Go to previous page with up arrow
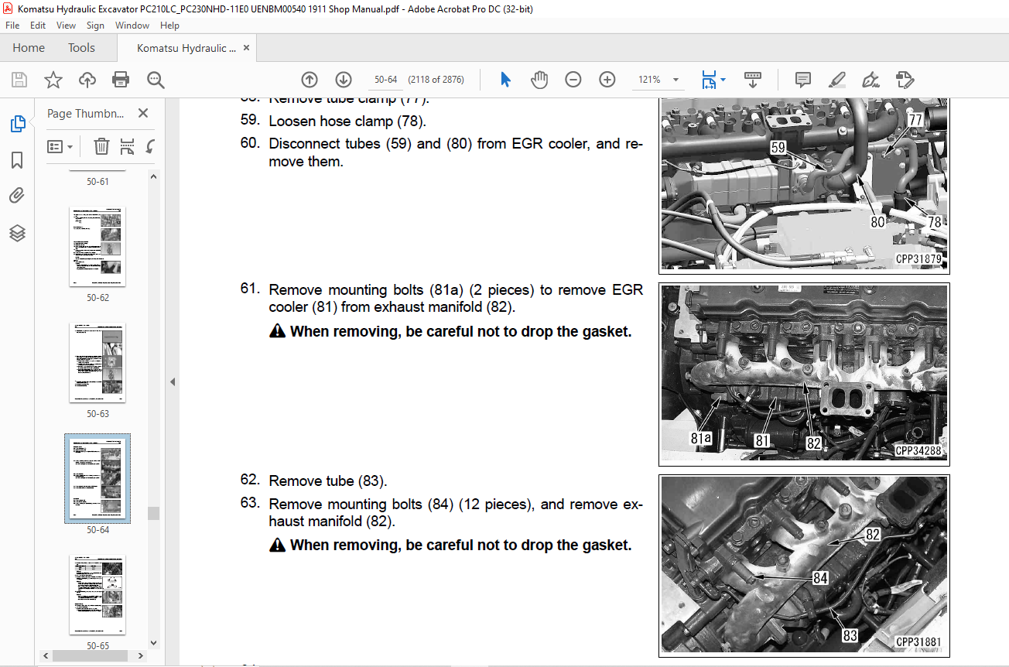1009x667 pixels. (310, 80)
